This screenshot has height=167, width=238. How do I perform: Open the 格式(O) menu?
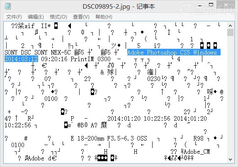[58, 17]
